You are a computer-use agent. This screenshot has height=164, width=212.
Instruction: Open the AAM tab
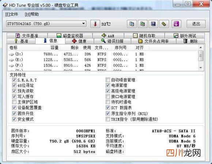tap(108, 36)
